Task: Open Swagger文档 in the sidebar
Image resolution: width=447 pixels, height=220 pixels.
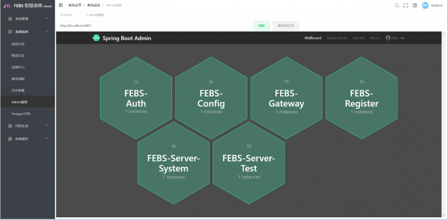Action: pyautogui.click(x=27, y=113)
